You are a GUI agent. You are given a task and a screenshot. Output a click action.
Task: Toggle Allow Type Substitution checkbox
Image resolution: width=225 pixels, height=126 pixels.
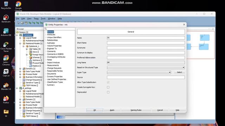(108, 82)
